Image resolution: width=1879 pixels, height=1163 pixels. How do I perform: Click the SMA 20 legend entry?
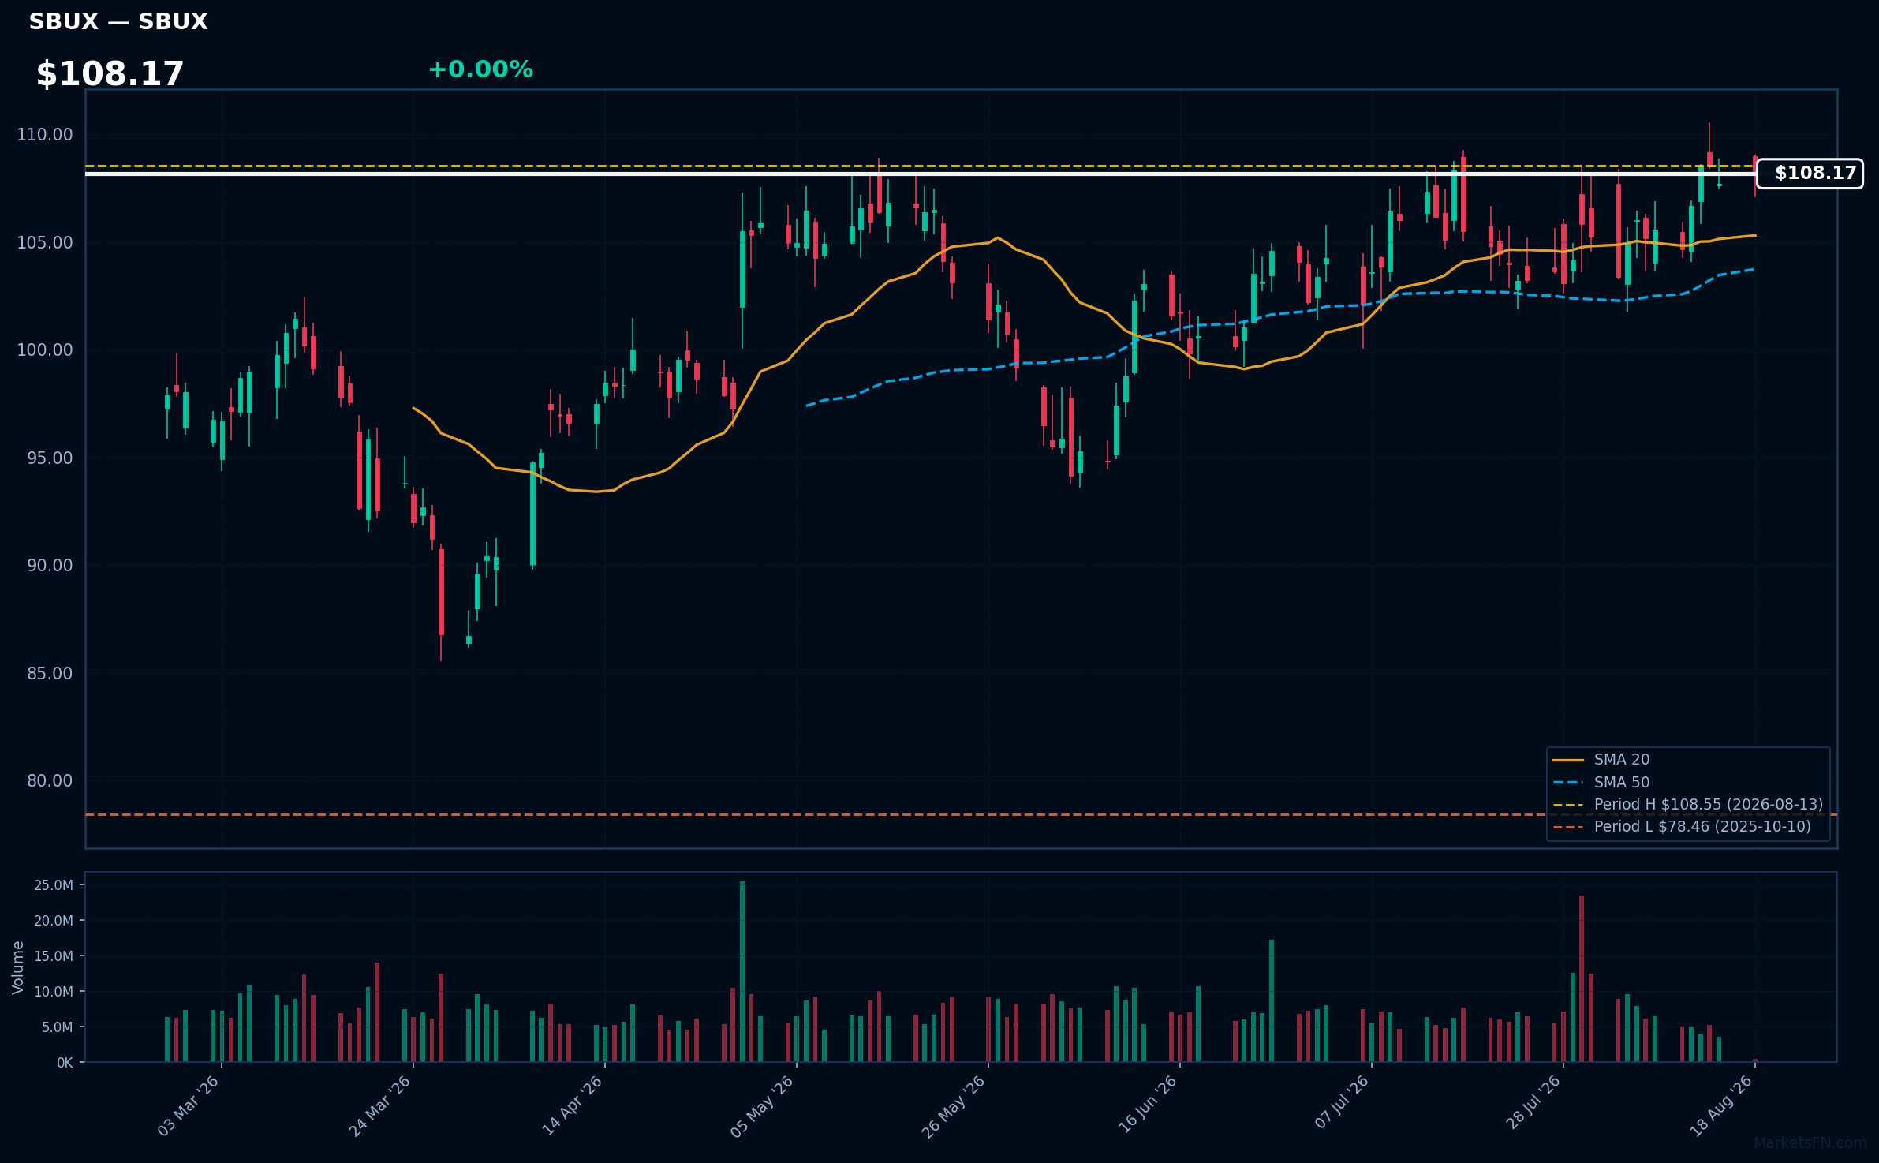click(1622, 760)
